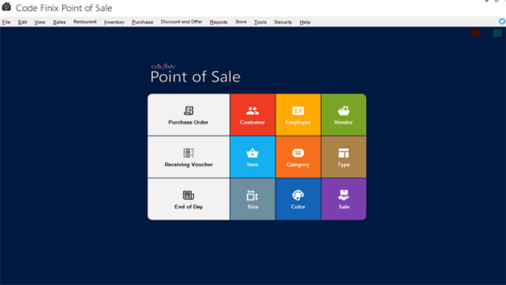The width and height of the screenshot is (506, 285).
Task: Click the dark red square top right
Action: (476, 33)
